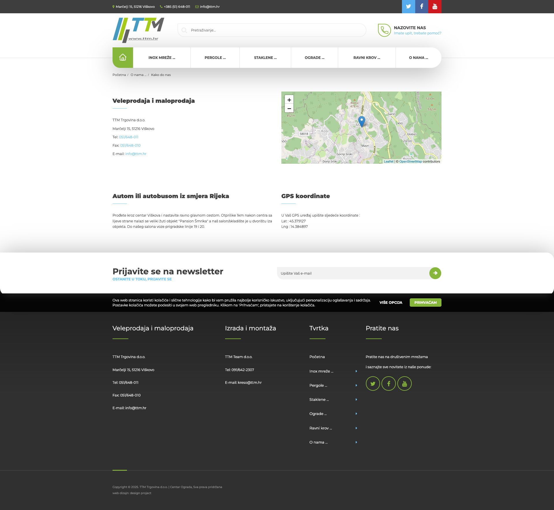The image size is (554, 510).
Task: Expand Ograde submenu arrow in footer
Action: (356, 414)
